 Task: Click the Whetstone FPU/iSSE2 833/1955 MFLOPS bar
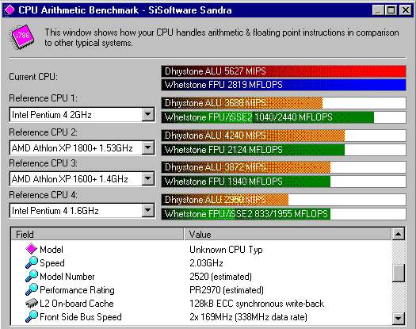click(x=284, y=214)
